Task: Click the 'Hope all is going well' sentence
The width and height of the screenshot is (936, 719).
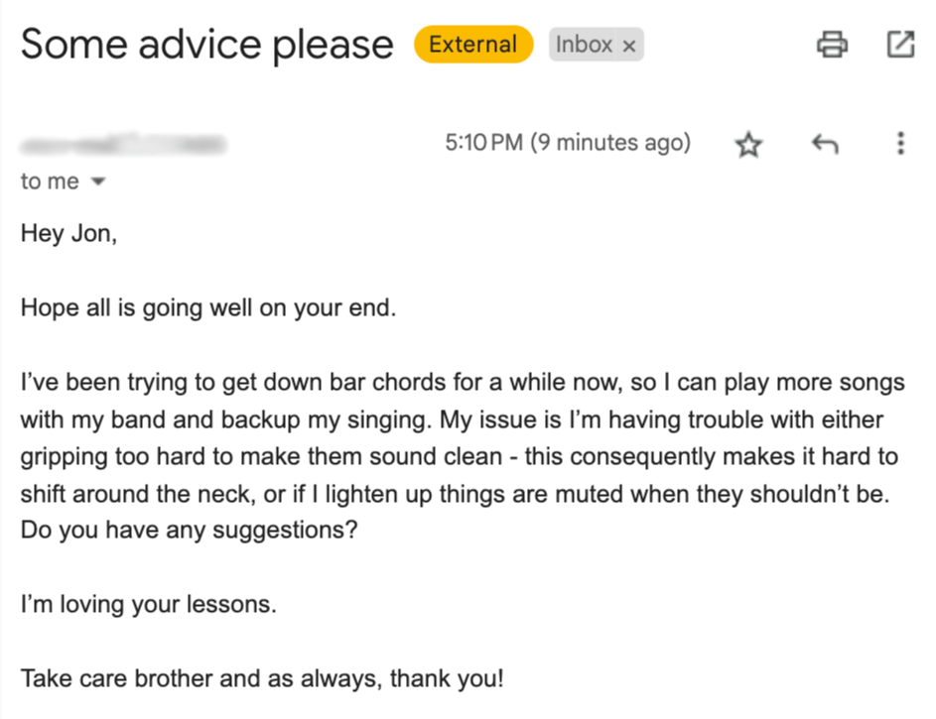Action: (x=208, y=307)
